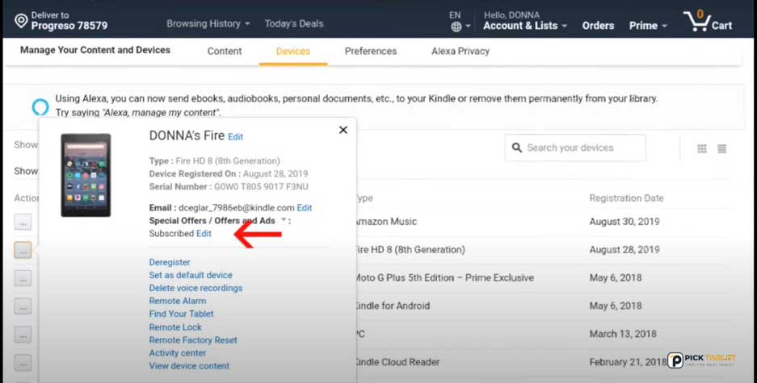Viewport: 757px width, 383px height.
Task: Edit the device name DONNA's Fire
Action: [x=235, y=137]
